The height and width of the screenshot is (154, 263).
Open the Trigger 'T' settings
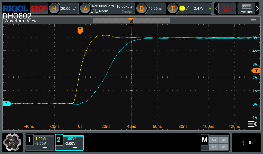[x=173, y=8]
